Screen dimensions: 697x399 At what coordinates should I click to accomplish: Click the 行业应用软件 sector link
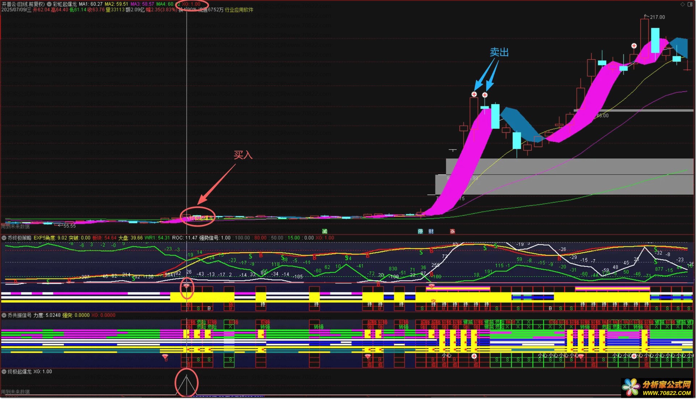pyautogui.click(x=239, y=10)
